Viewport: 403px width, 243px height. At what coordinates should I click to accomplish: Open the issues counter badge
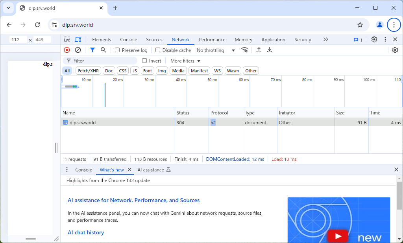pyautogui.click(x=358, y=40)
